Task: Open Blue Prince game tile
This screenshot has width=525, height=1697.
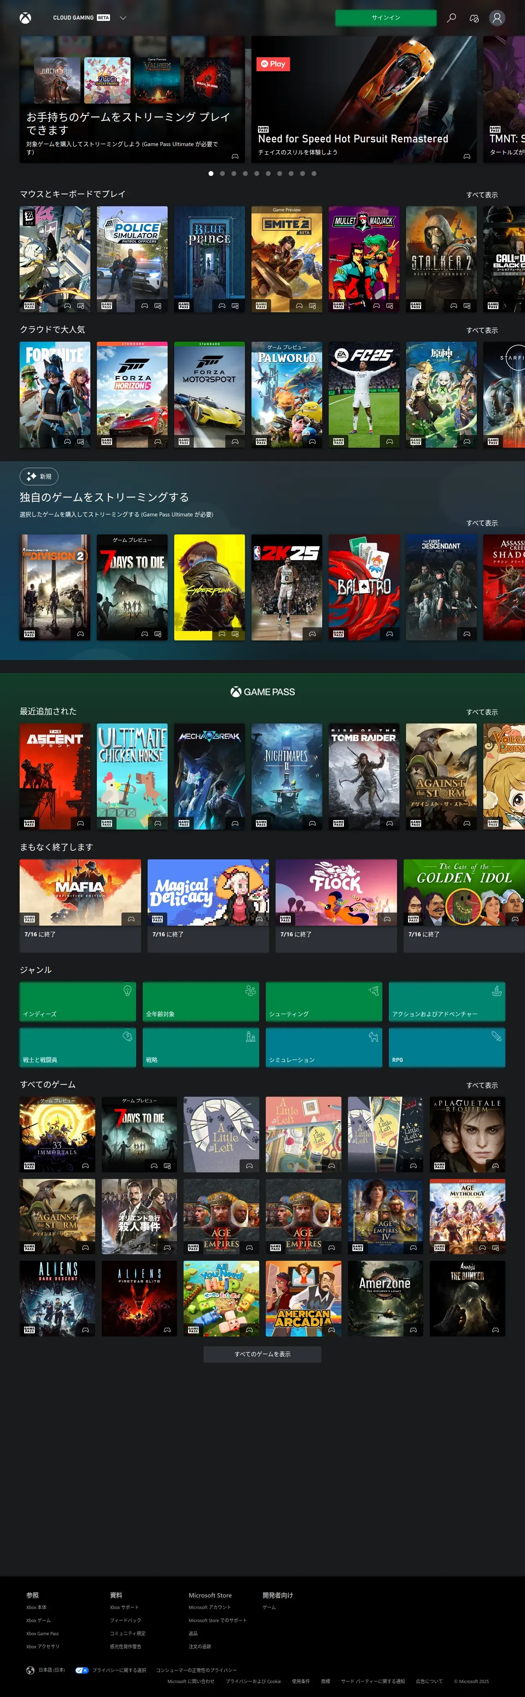Action: pos(209,259)
